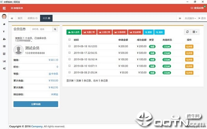Click the calculator icon in sidebar

pos(4,54)
